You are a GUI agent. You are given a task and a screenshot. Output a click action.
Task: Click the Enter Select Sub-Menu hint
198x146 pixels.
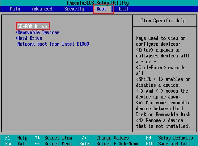pos(109,144)
